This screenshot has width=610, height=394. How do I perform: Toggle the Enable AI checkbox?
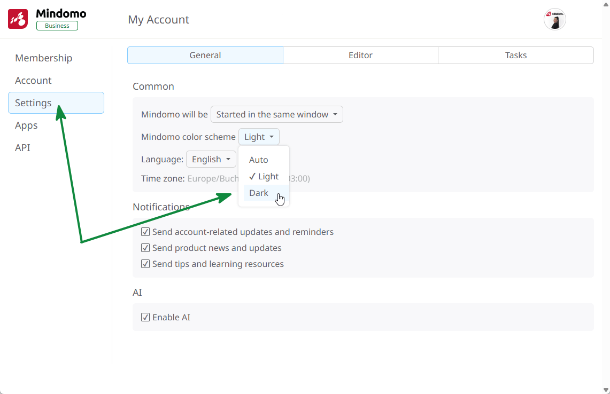(145, 318)
